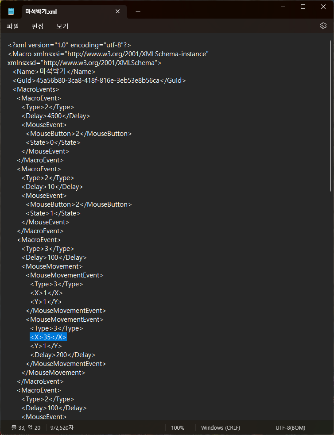
Task: Click the <Delay>200</Delay> line
Action: (x=63, y=355)
